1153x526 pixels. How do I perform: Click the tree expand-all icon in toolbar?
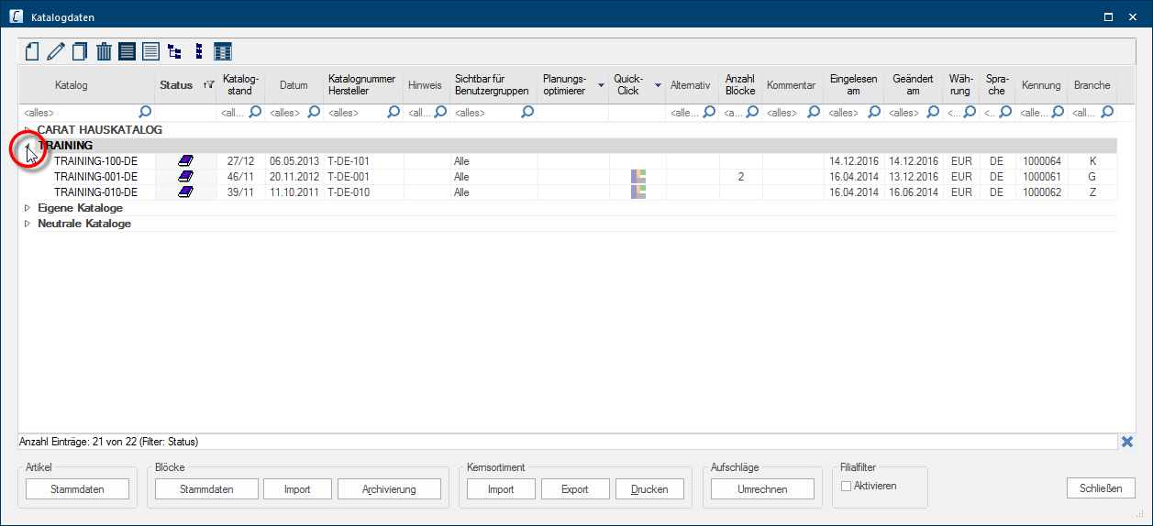(174, 51)
